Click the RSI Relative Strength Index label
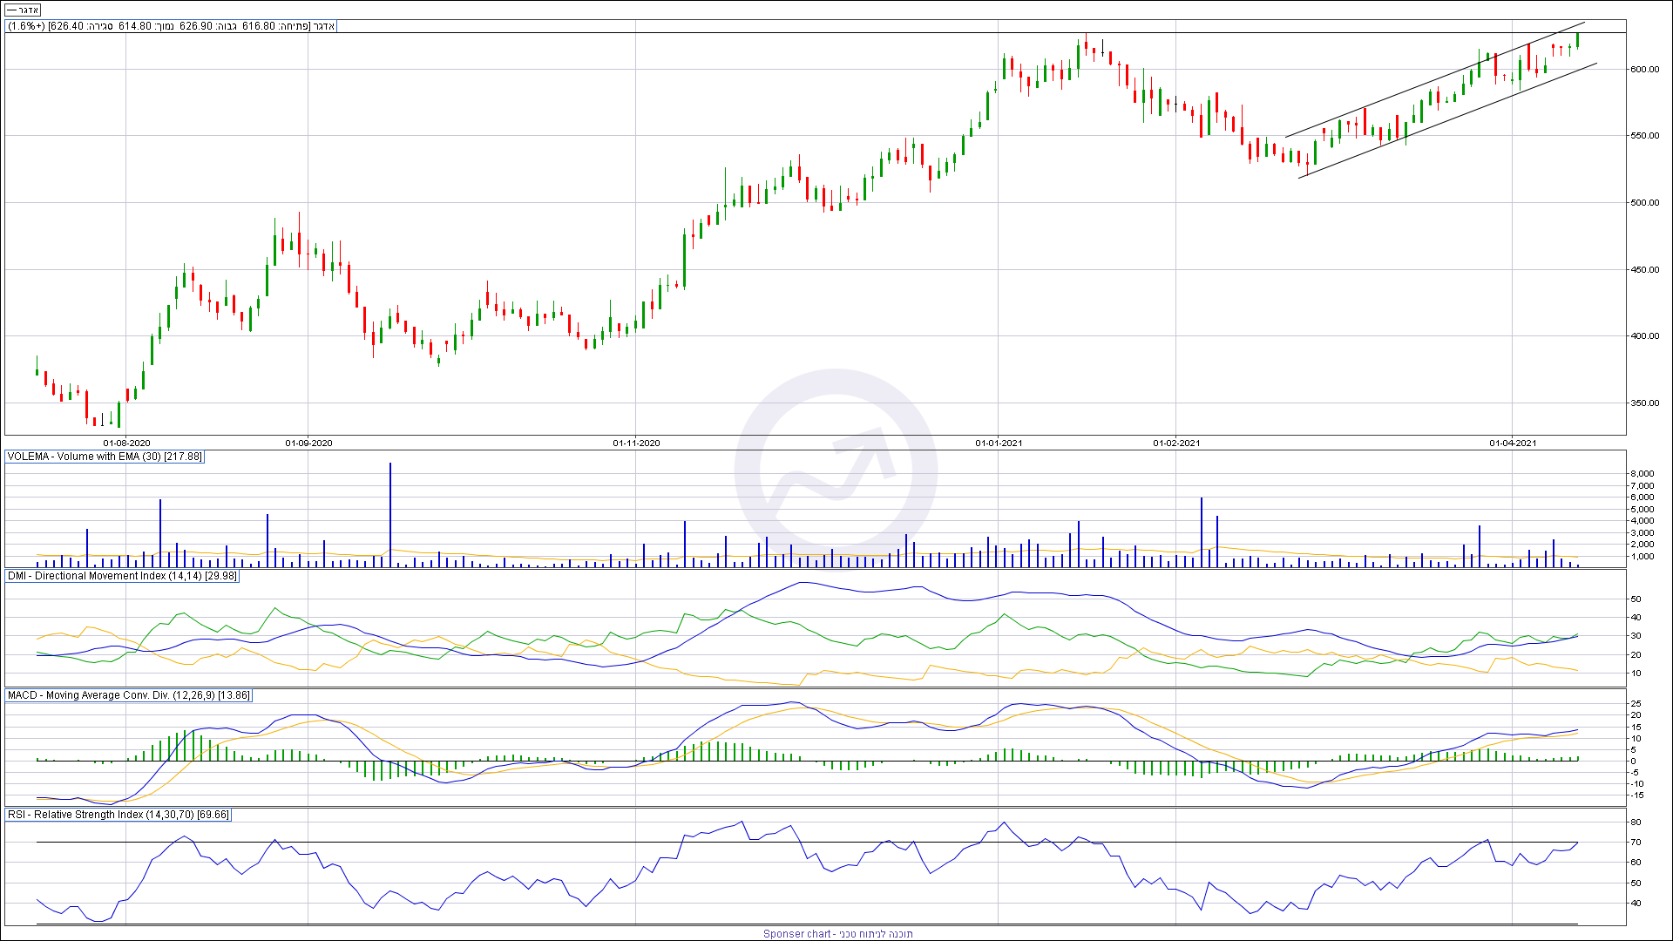The height and width of the screenshot is (941, 1673). tap(118, 815)
